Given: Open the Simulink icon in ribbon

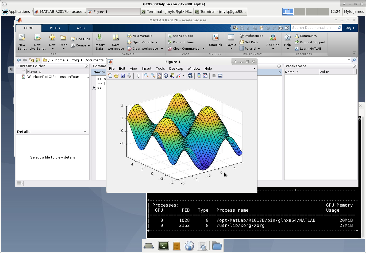Looking at the screenshot, I should 215,41.
